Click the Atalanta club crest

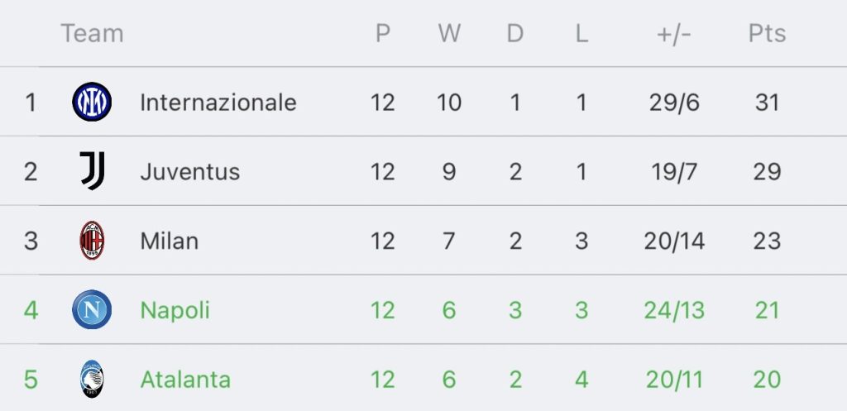point(92,379)
